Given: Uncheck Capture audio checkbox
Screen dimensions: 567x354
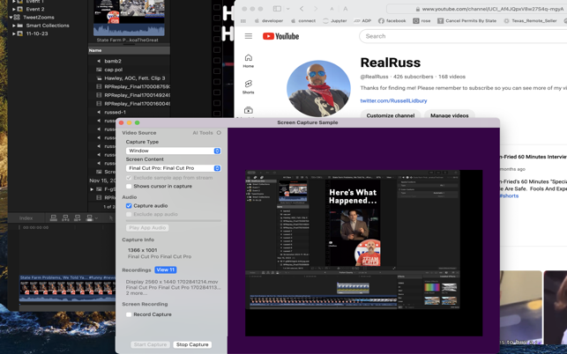Looking at the screenshot, I should (x=129, y=206).
